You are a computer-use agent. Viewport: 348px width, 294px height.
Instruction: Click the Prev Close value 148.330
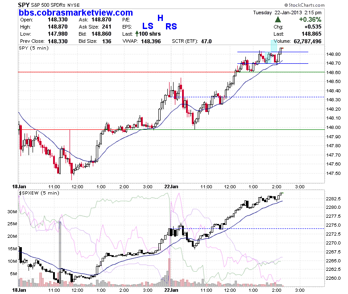[x=58, y=41]
